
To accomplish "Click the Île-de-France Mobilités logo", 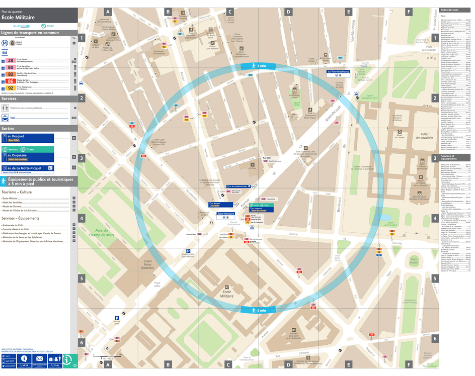I will [21, 26].
